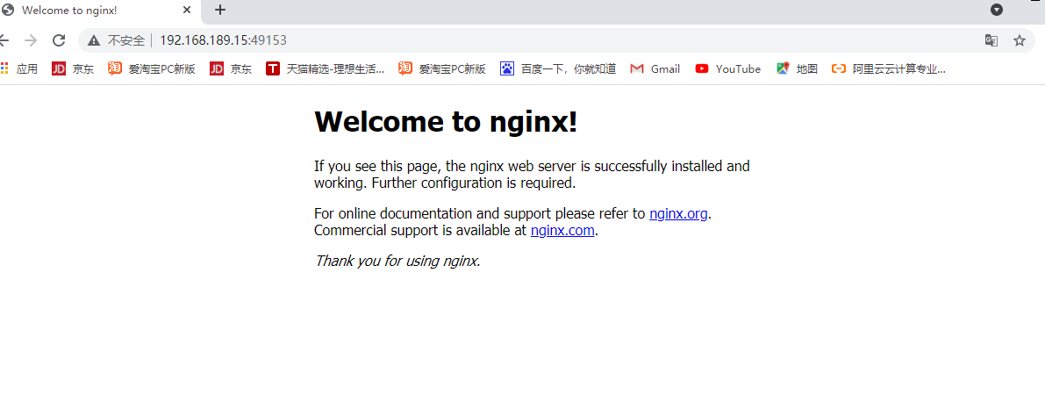Click the 不安全 security label
Image resolution: width=1045 pixels, height=409 pixels.
click(126, 40)
